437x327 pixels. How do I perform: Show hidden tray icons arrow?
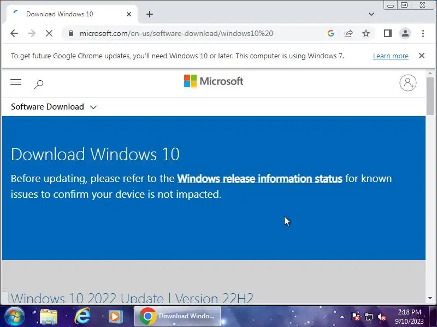coord(342,317)
